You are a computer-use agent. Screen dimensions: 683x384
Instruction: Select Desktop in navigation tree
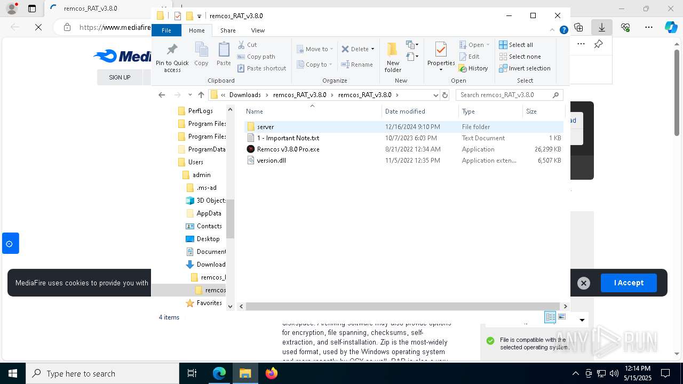[x=208, y=239]
